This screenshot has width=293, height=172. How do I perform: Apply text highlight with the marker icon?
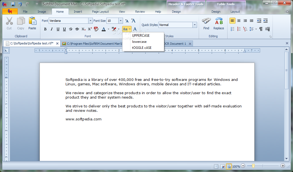(114, 29)
